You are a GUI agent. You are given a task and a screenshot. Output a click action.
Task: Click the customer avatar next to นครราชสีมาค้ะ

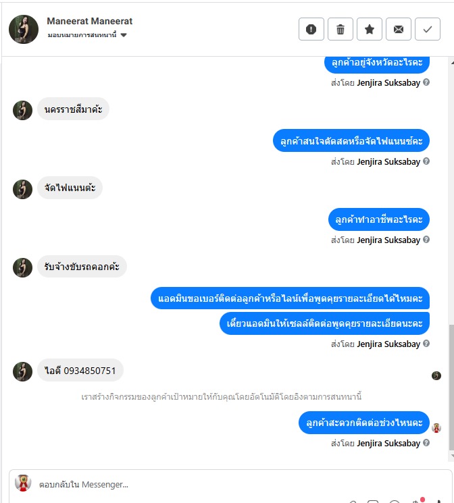[x=22, y=110]
